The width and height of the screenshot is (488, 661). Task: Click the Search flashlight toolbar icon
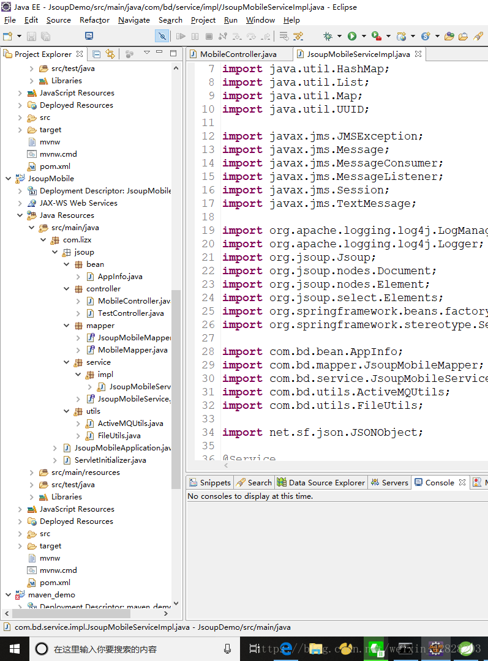pos(478,36)
